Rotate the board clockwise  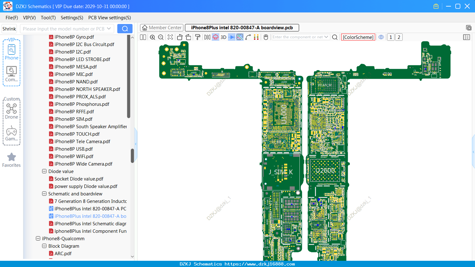188,37
